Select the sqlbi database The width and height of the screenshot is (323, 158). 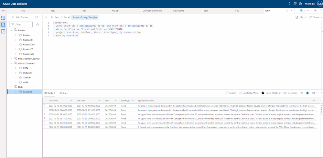26,83
